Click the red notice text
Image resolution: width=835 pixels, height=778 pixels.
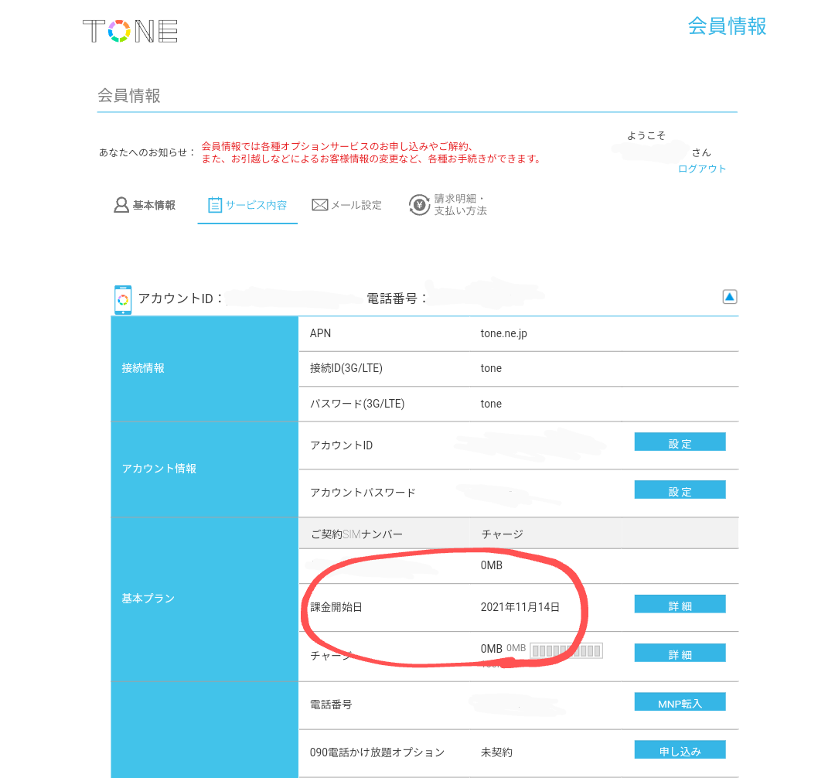coord(370,152)
